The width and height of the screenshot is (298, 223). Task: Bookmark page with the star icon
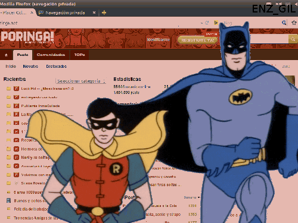[294, 23]
